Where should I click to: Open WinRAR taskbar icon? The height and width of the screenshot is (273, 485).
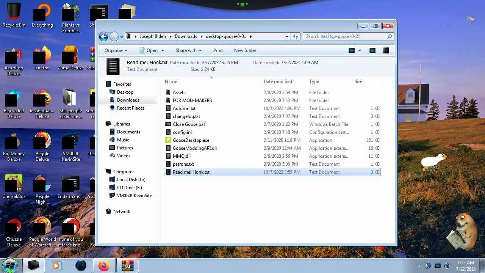coord(128,266)
